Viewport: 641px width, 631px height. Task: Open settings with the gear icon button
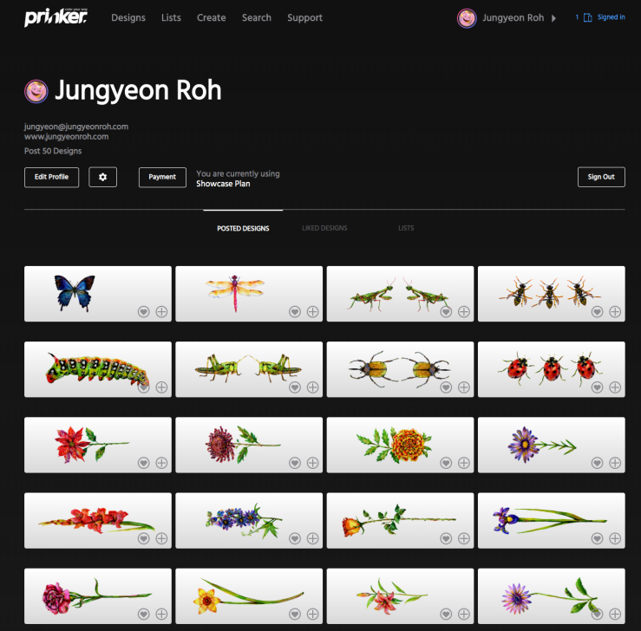tap(102, 177)
